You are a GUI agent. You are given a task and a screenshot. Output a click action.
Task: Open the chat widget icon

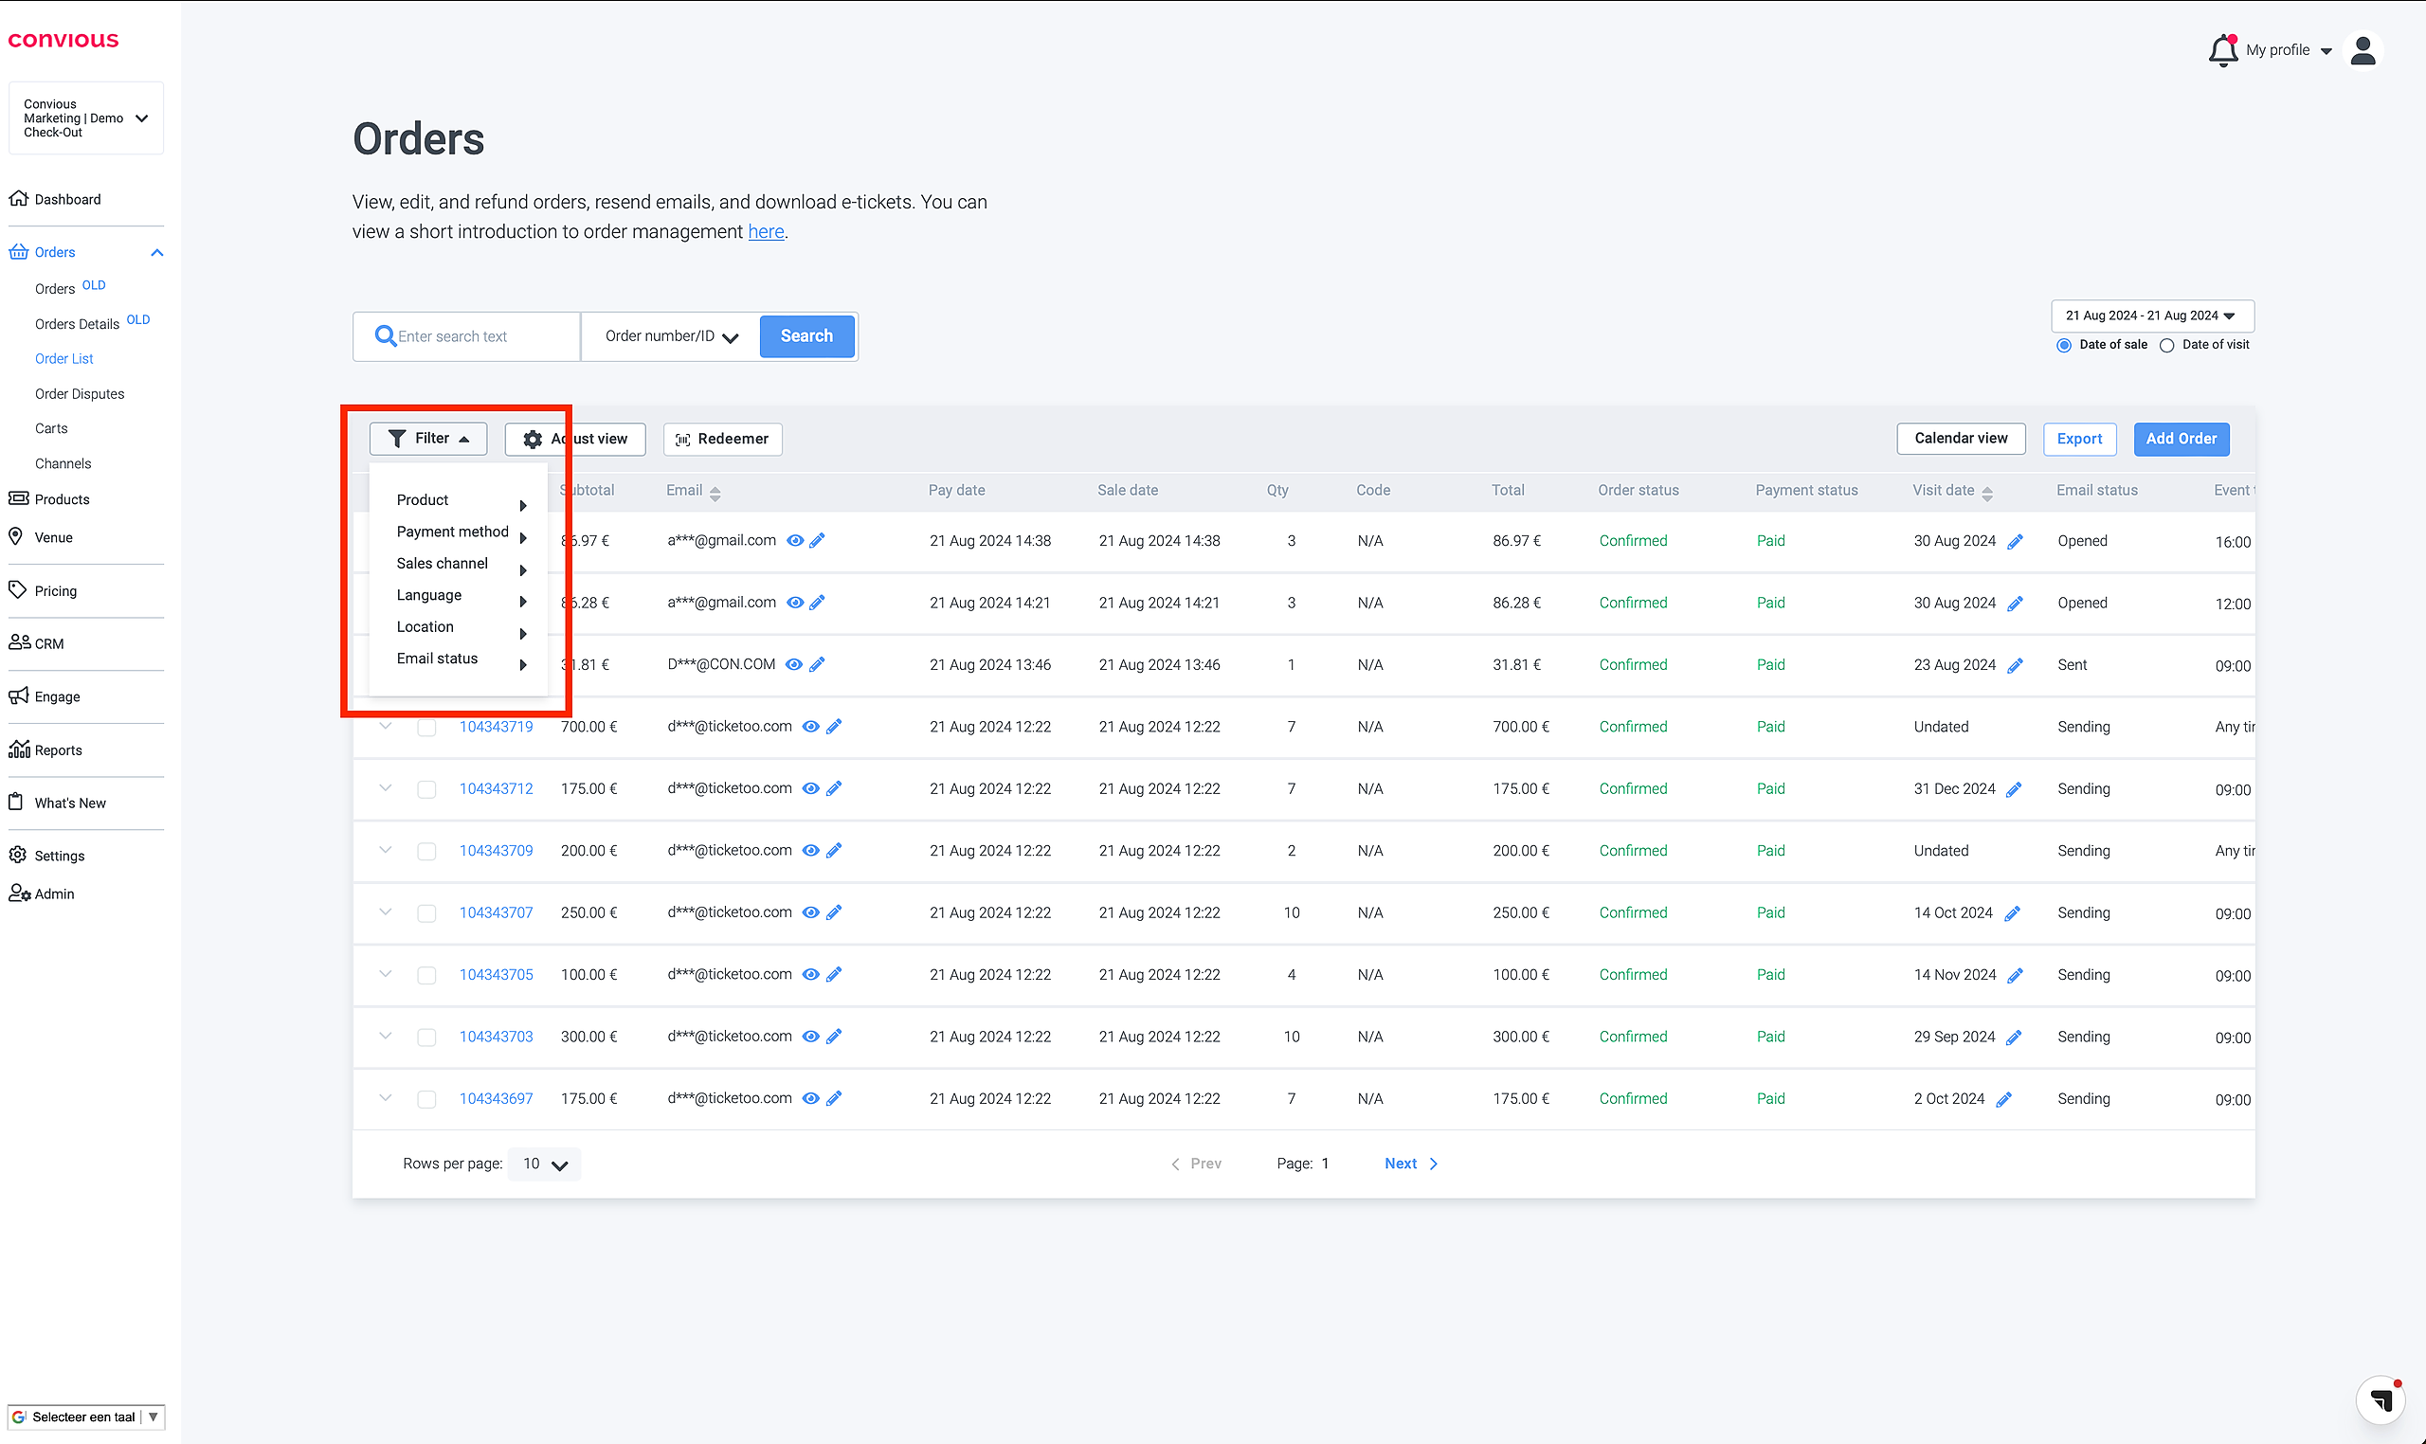[x=2381, y=1399]
